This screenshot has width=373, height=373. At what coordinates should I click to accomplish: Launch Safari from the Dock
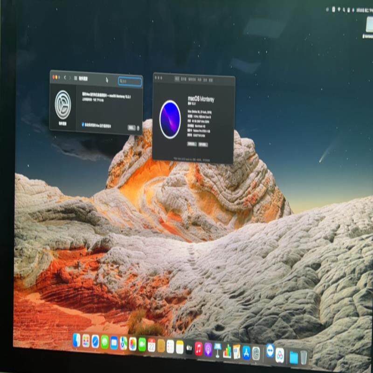point(95,341)
